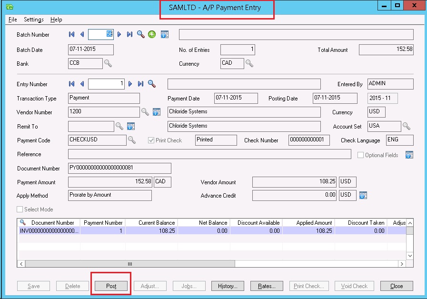Open Vendor Number finder magnifier
The height and width of the screenshot is (299, 427).
[x=145, y=112]
